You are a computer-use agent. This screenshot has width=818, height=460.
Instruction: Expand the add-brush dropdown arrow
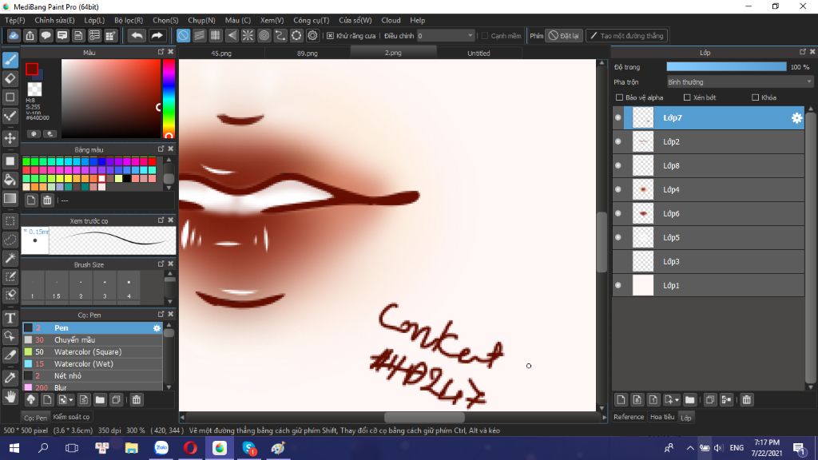coord(70,400)
